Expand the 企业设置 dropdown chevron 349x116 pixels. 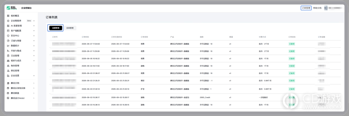34,76
